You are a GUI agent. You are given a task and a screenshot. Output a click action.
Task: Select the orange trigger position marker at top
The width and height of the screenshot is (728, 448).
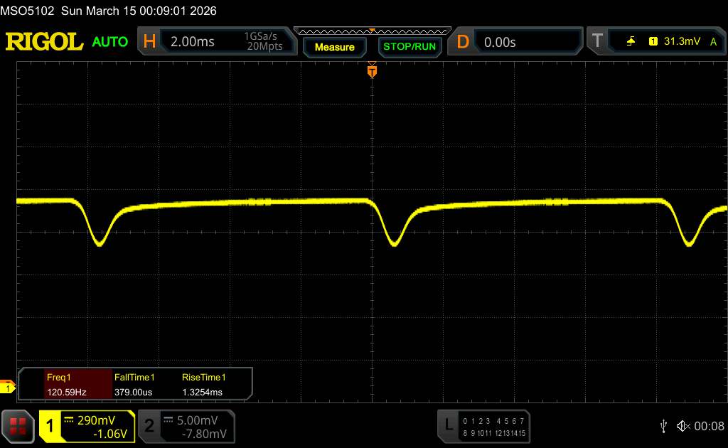click(x=371, y=71)
